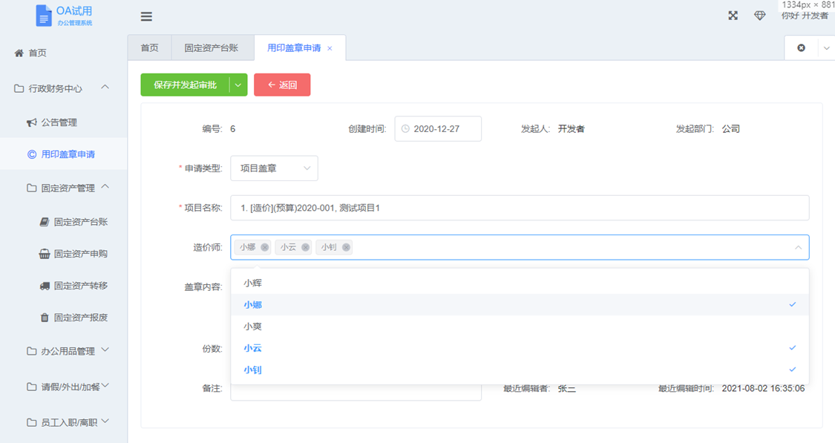Click the 创建时间 date field
Image resolution: width=835 pixels, height=443 pixels.
coord(438,129)
